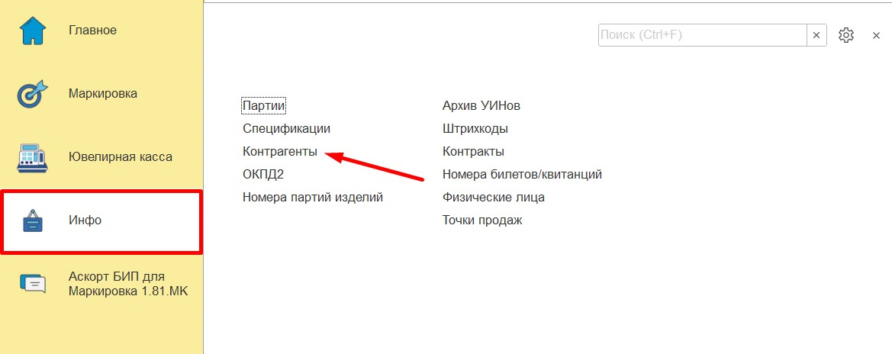Open the Спецификации list
Viewport: 892px width, 354px height.
[x=287, y=129]
